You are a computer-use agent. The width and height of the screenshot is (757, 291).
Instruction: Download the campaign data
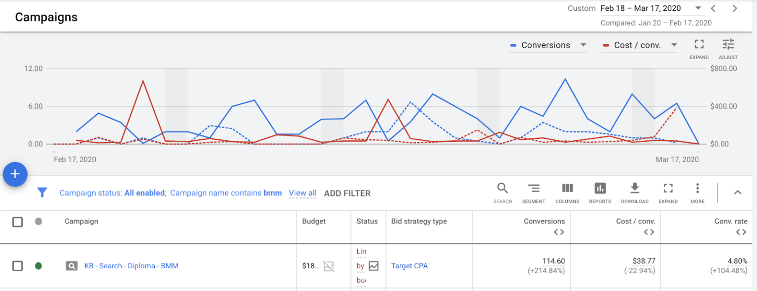(634, 189)
